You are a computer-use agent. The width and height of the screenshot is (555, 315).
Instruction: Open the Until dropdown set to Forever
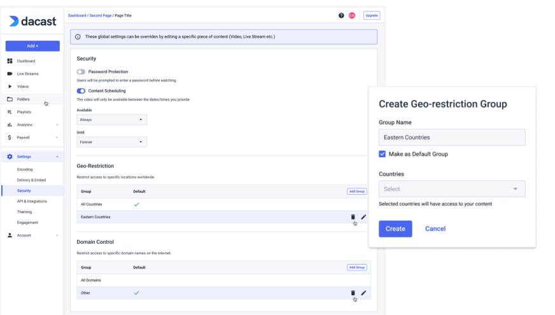[x=112, y=142]
